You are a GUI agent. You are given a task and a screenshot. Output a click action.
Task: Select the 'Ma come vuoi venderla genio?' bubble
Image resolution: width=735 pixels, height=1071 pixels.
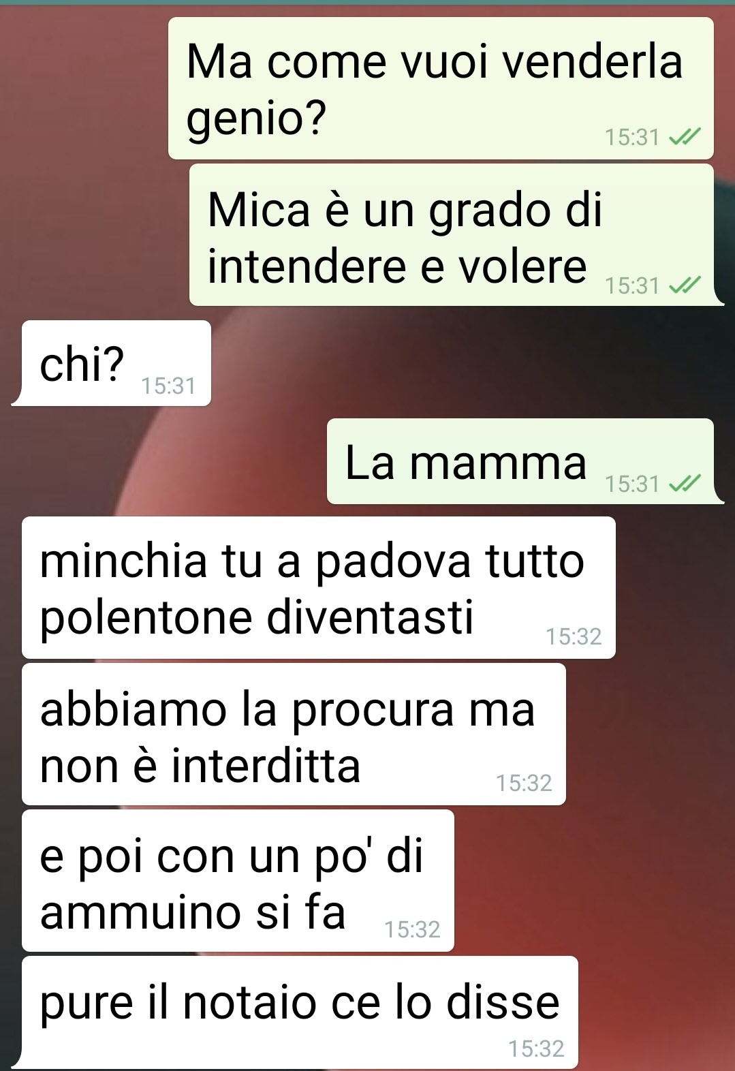441,89
